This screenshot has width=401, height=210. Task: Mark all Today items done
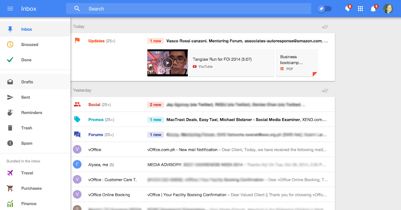click(x=325, y=27)
